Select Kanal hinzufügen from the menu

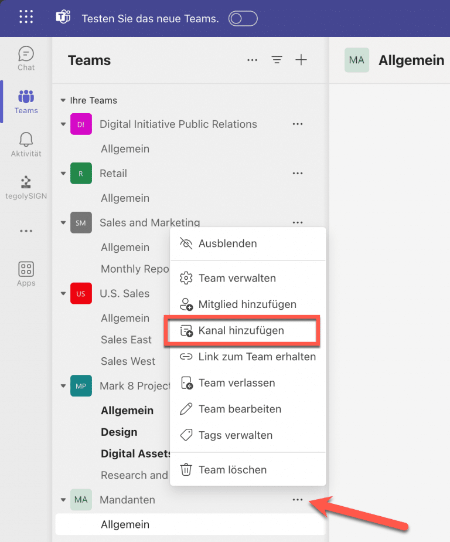point(242,330)
